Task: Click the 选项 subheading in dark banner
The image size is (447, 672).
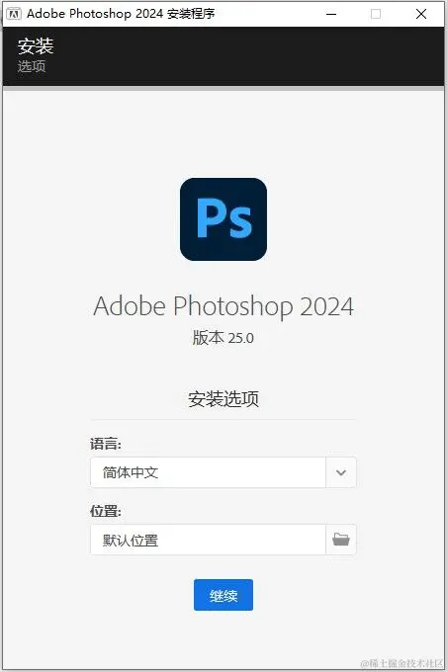Action: (x=32, y=66)
